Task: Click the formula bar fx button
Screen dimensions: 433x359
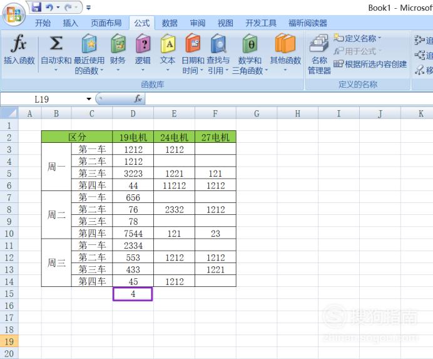Action: coord(138,99)
